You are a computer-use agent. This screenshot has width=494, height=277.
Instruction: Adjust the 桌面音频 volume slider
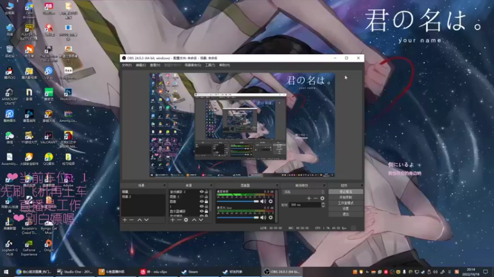[238, 201]
